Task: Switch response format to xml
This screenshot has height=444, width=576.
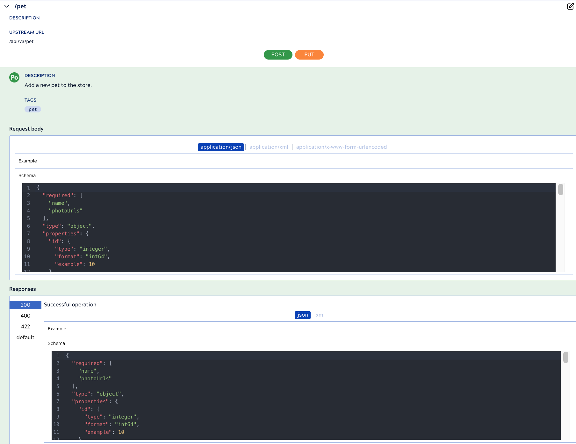Action: [320, 315]
